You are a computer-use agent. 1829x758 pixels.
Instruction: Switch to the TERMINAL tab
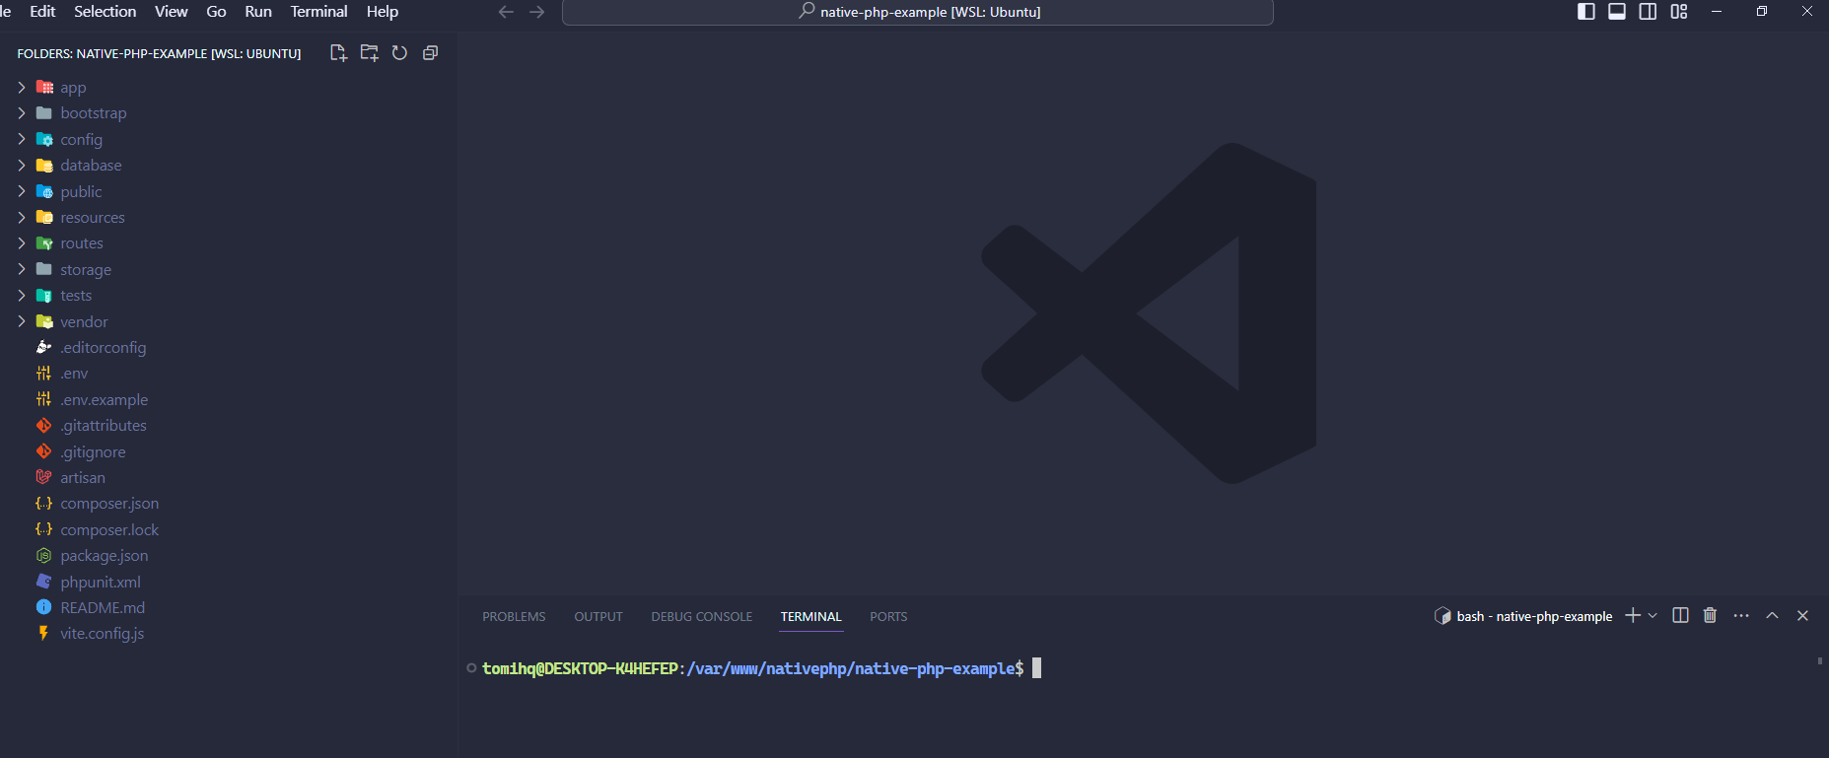click(811, 617)
